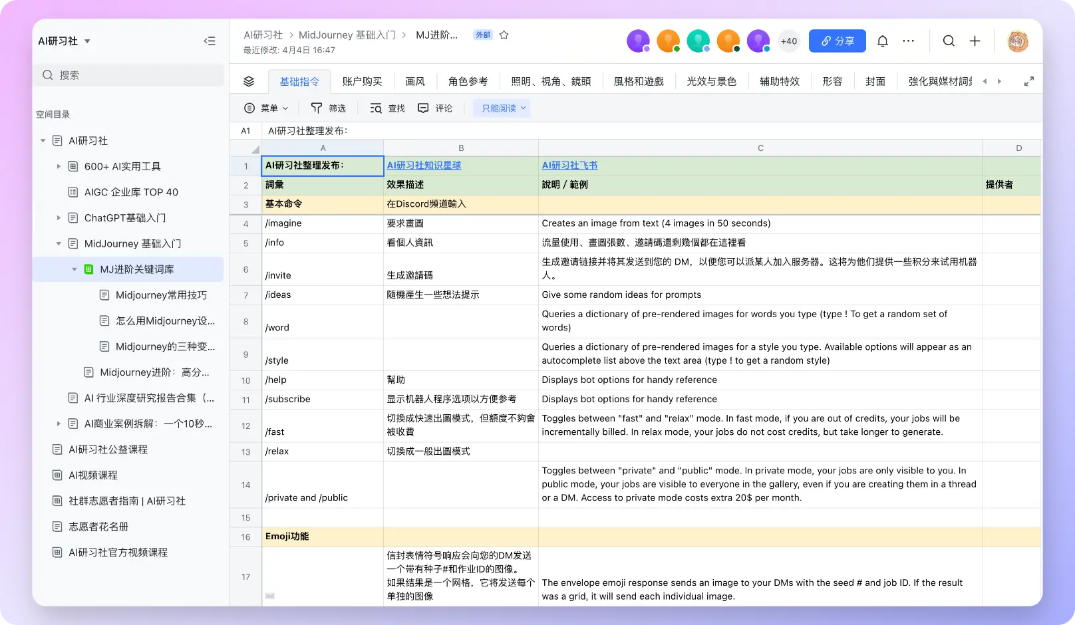The width and height of the screenshot is (1075, 625).
Task: Open the sheet layers list icon
Action: [249, 81]
